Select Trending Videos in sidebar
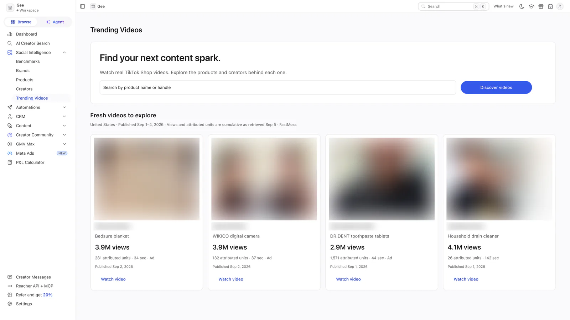This screenshot has height=320, width=570. [x=32, y=98]
